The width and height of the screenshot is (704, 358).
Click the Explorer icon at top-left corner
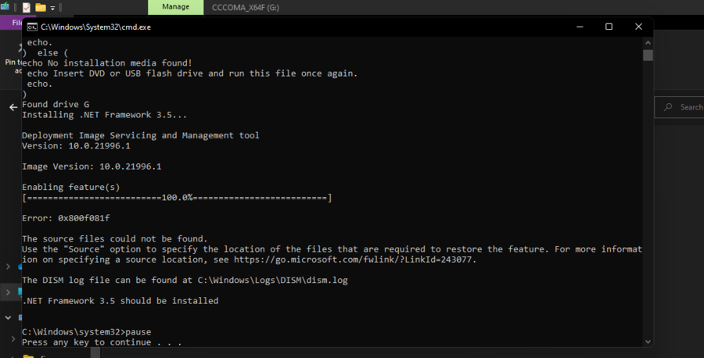[5, 7]
